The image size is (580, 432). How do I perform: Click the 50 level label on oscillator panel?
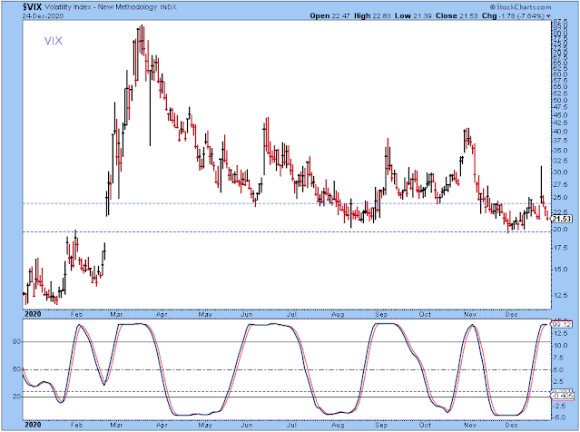(17, 369)
